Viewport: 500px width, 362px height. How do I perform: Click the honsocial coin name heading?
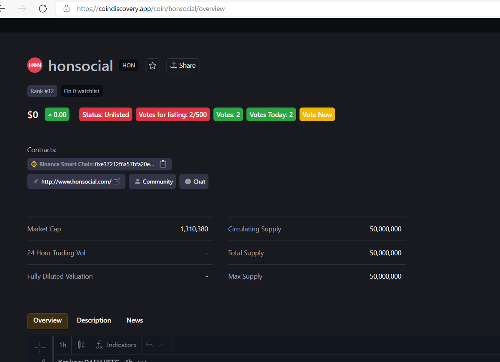[81, 66]
